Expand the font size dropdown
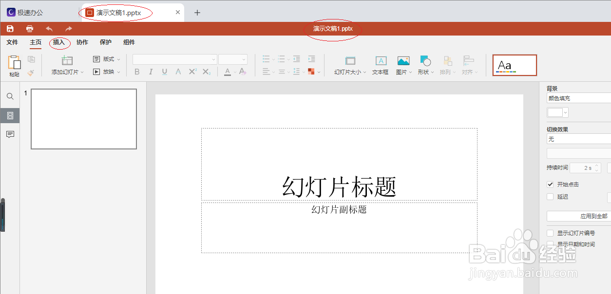 click(244, 59)
